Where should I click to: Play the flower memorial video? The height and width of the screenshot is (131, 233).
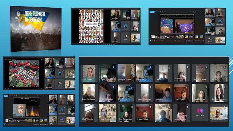[6, 88]
